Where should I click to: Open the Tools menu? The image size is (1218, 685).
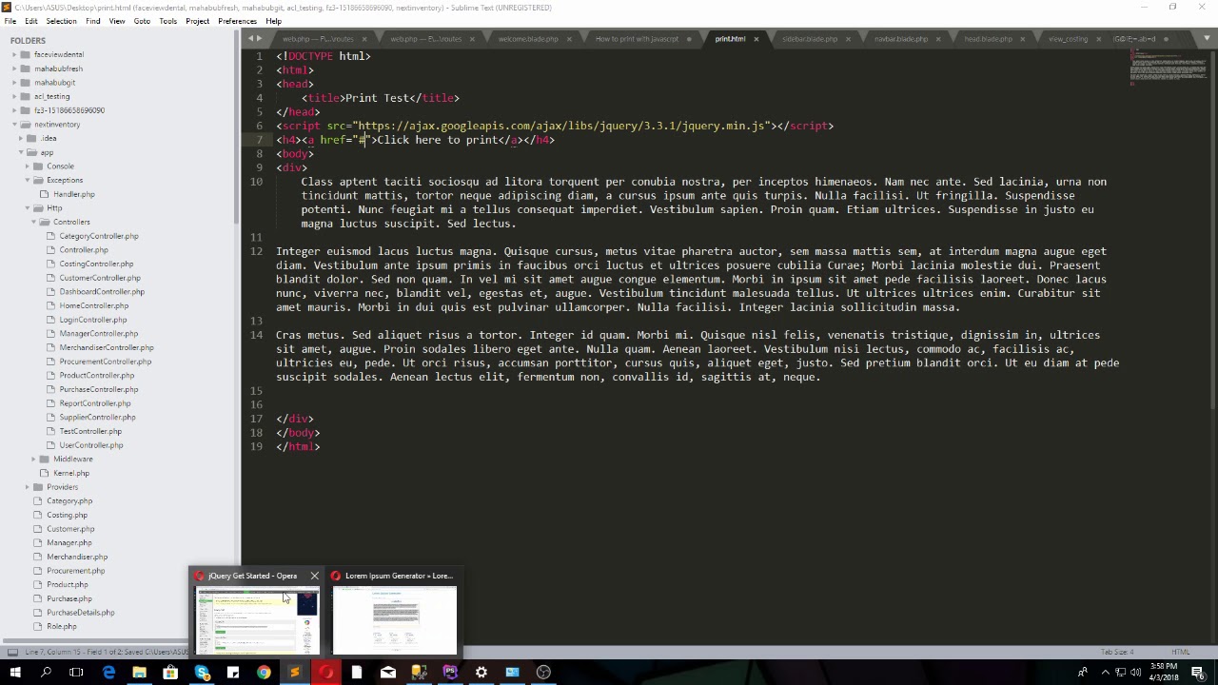(x=167, y=21)
